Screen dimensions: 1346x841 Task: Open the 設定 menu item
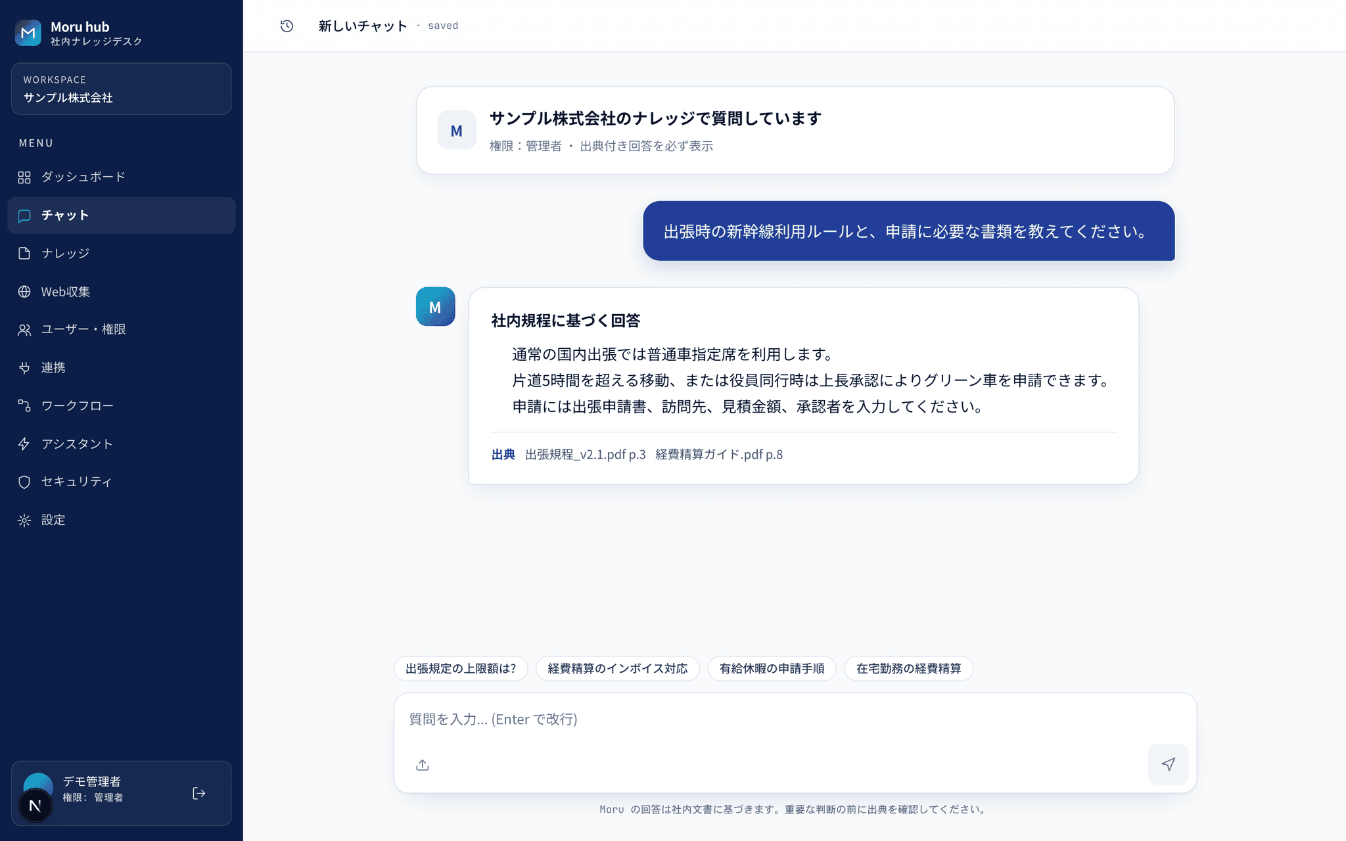(x=122, y=520)
